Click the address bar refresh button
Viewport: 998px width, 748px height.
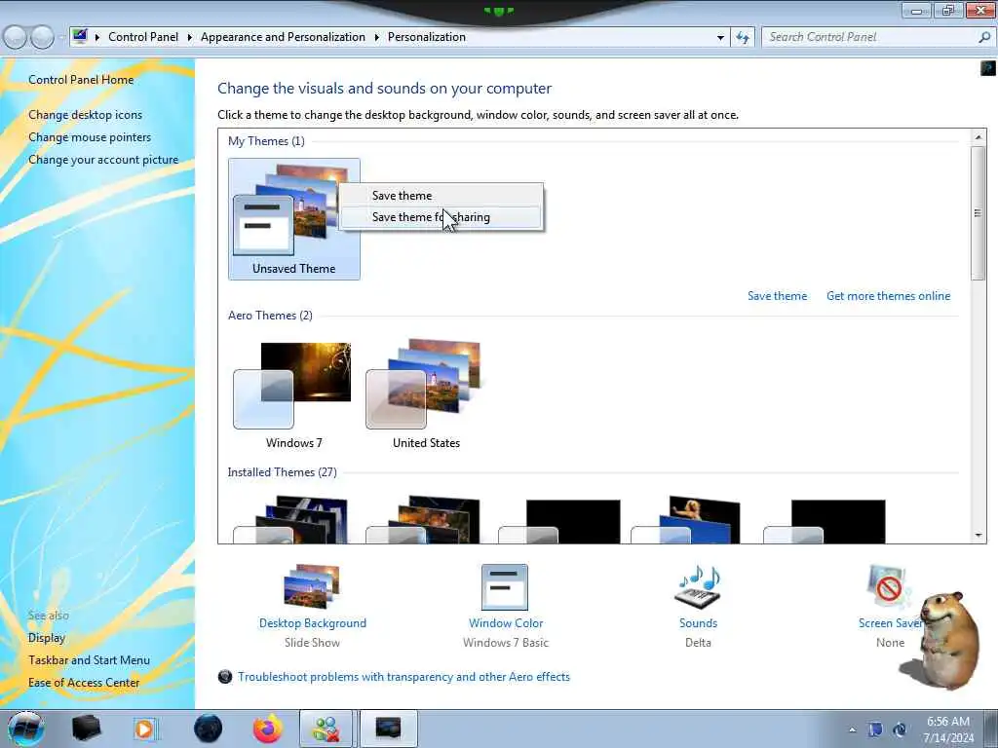pos(742,38)
